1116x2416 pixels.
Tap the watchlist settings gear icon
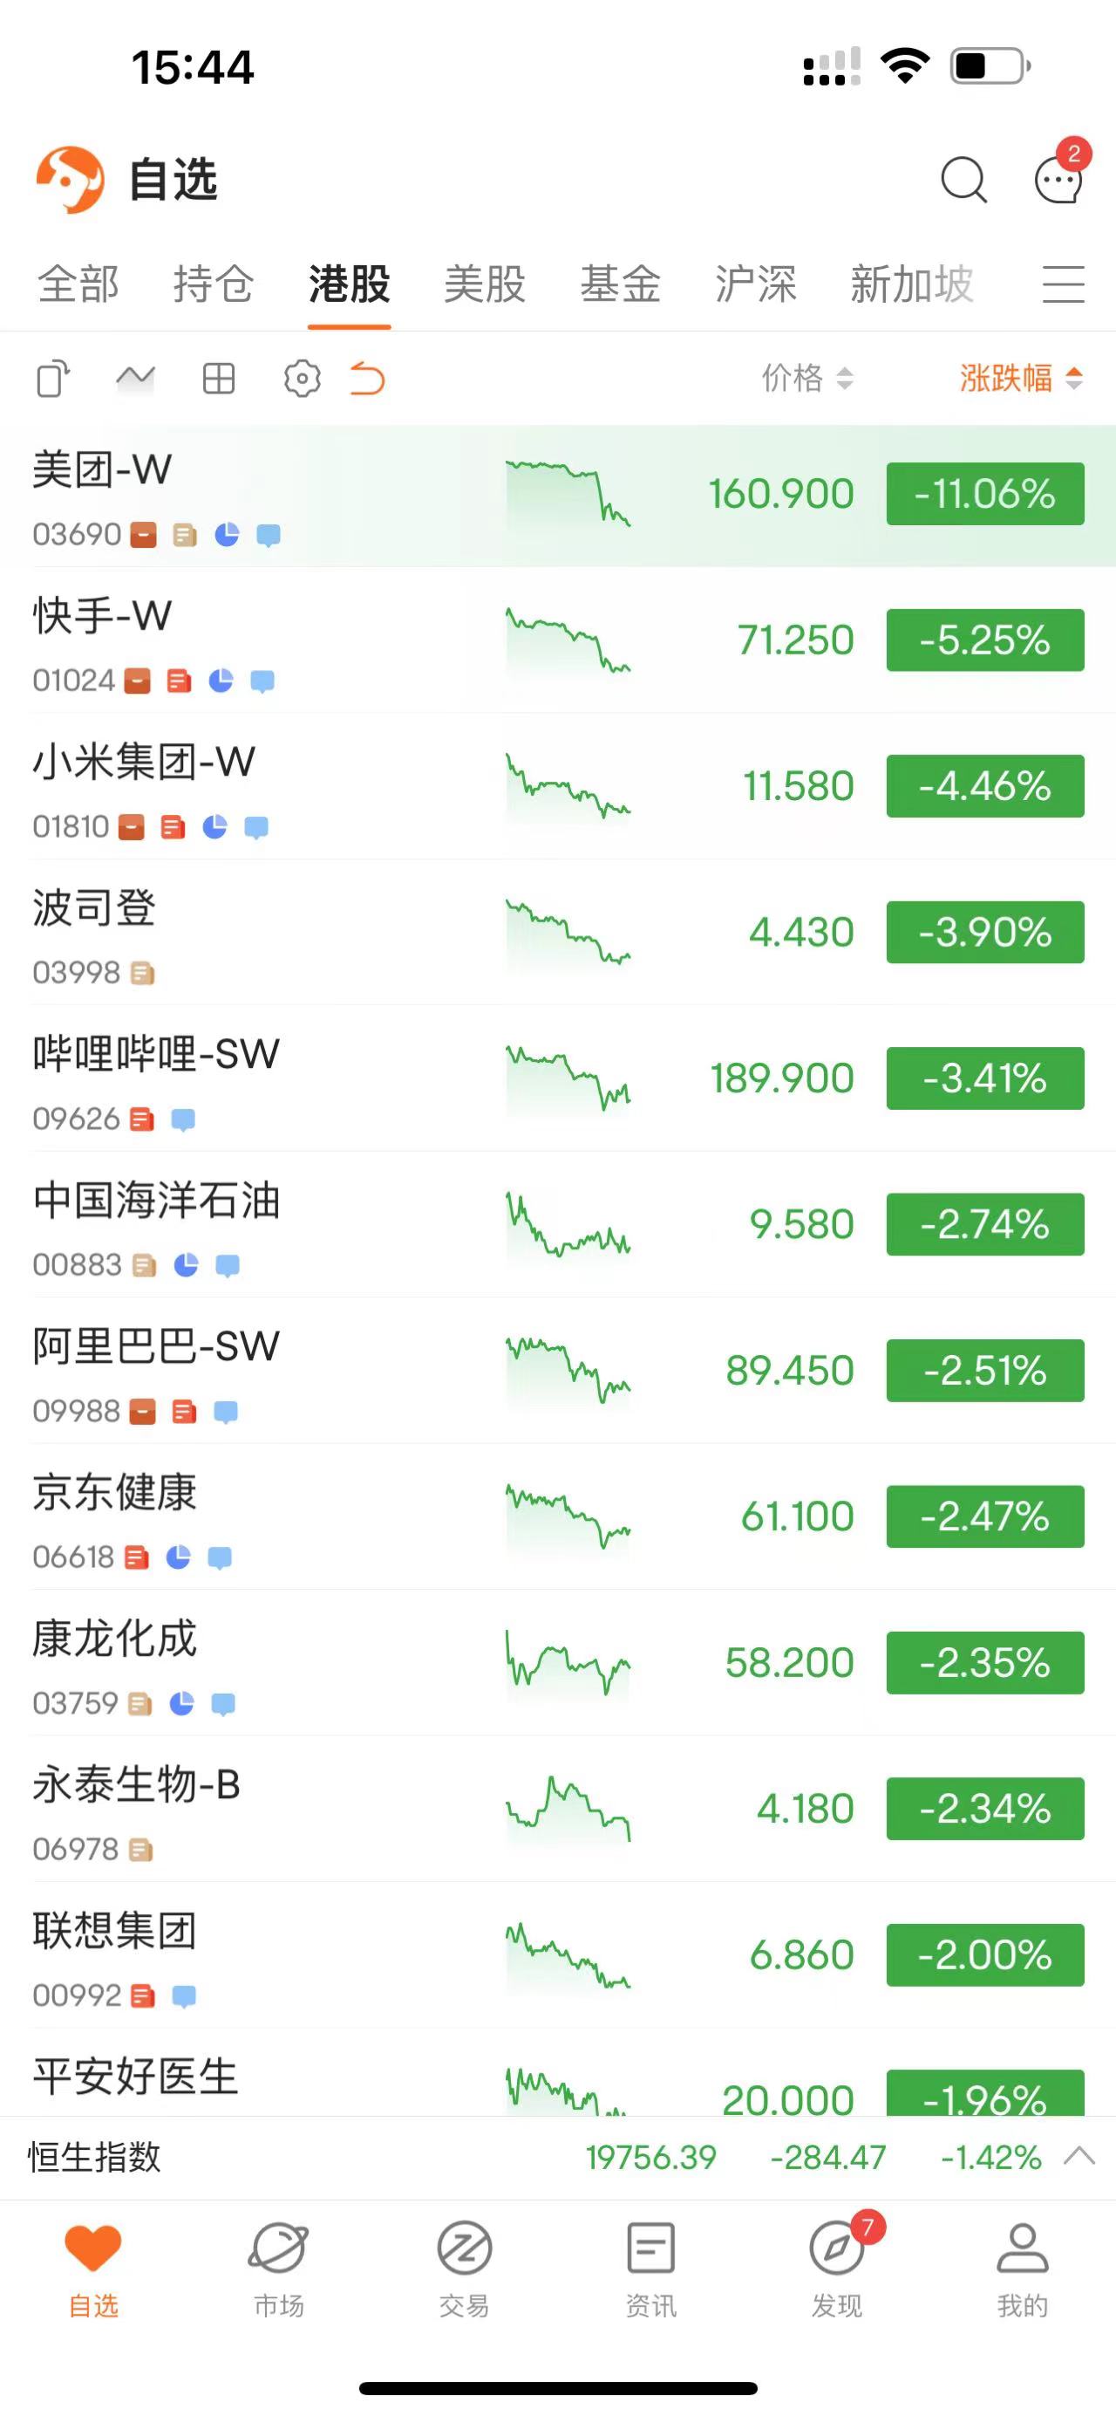302,379
